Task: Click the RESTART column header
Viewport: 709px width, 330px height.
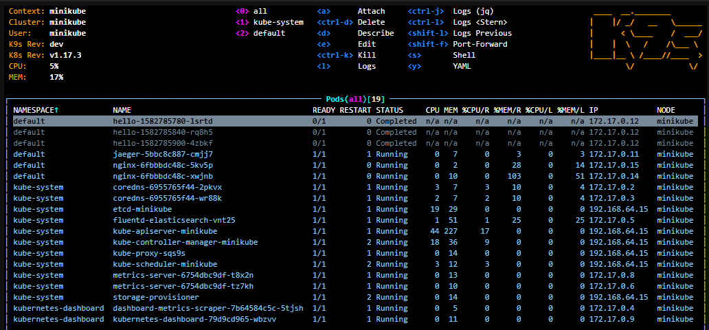Action: [355, 110]
